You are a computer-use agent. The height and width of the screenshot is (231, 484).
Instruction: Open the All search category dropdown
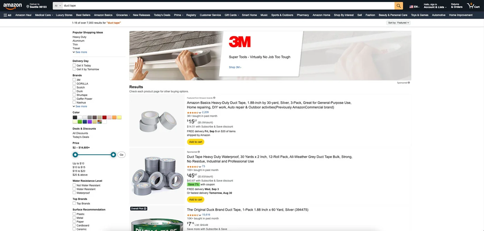(58, 6)
